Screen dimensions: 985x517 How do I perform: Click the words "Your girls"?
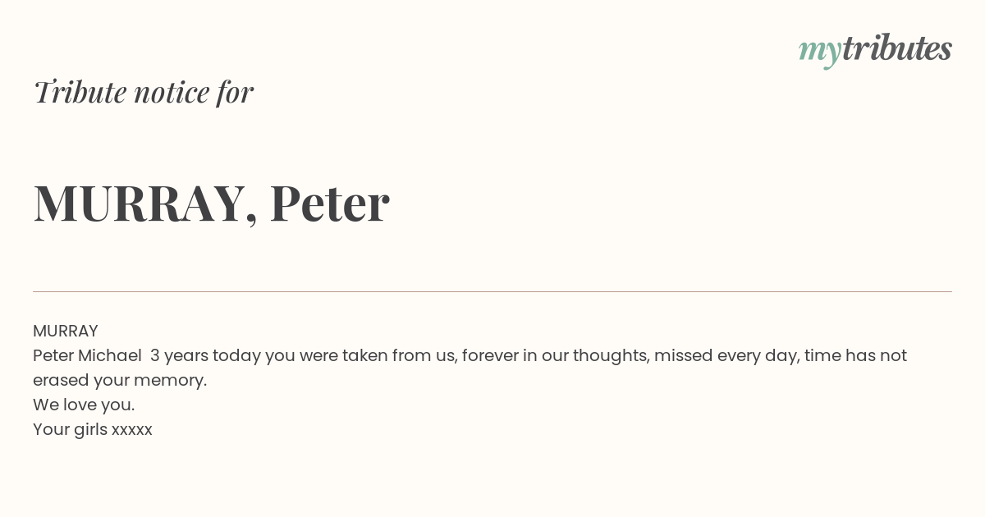click(x=70, y=429)
